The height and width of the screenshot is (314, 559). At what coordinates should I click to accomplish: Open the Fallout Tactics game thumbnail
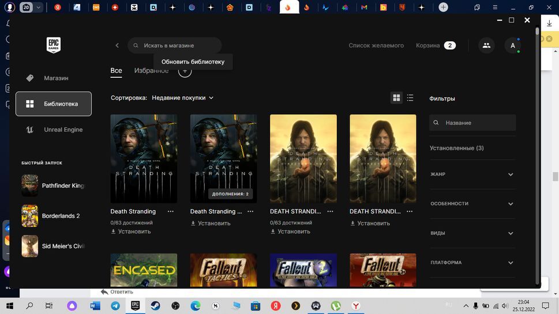pyautogui.click(x=223, y=271)
